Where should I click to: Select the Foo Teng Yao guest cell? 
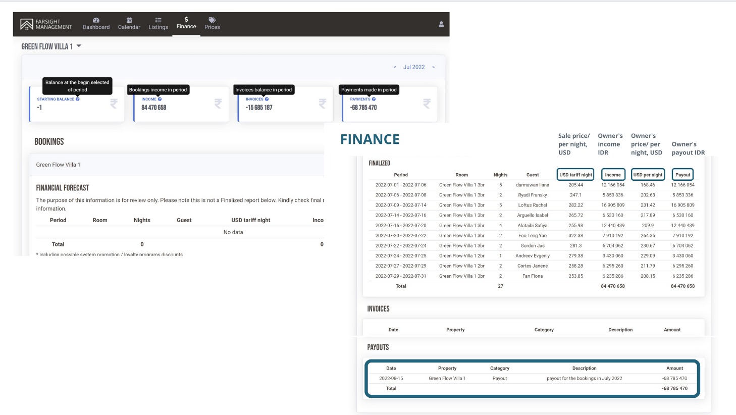533,235
